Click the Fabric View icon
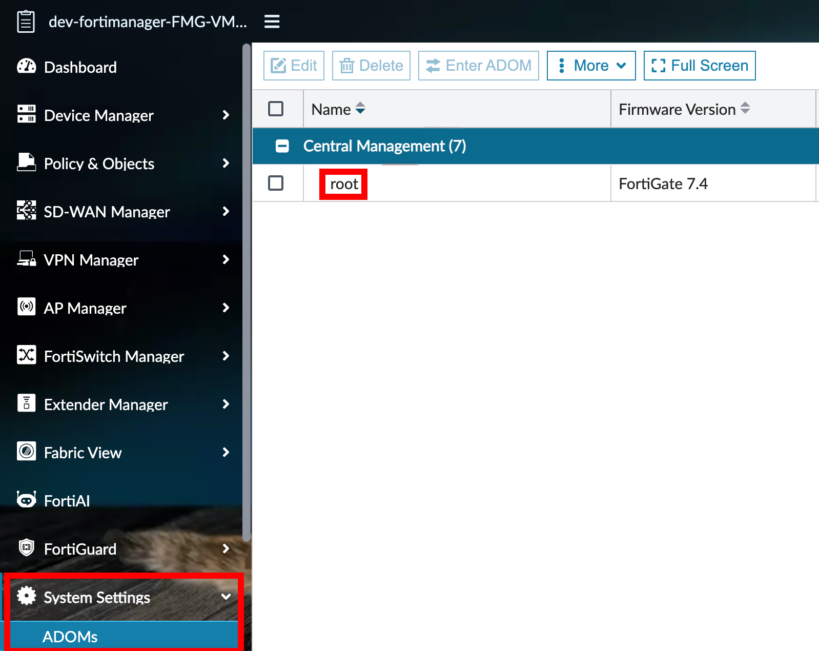Screen dimensions: 819x651 (26, 452)
